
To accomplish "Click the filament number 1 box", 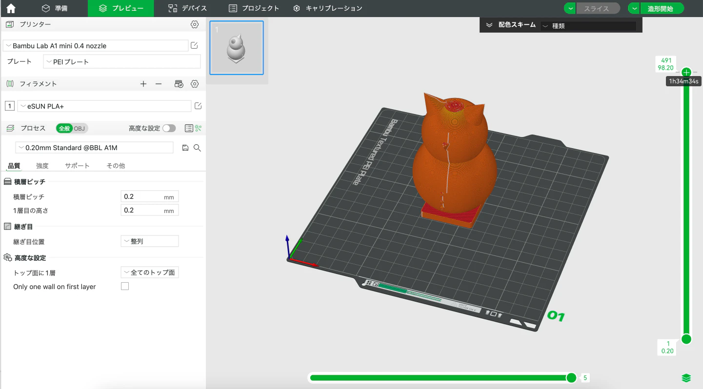I will [9, 106].
